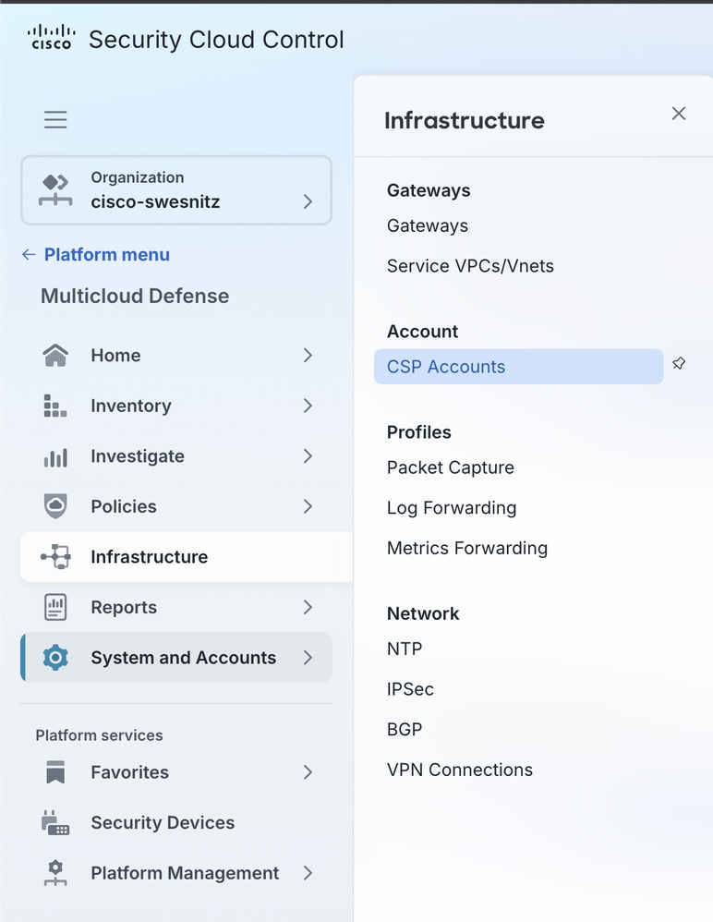Screen dimensions: 713x922
Task: Expand the Inventory submenu chevron
Action: tap(308, 406)
